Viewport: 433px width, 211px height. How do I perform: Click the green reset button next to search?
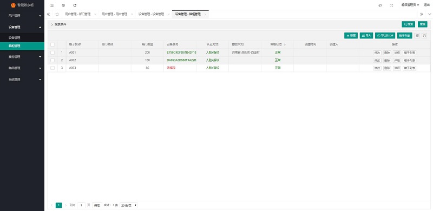pyautogui.click(x=422, y=24)
